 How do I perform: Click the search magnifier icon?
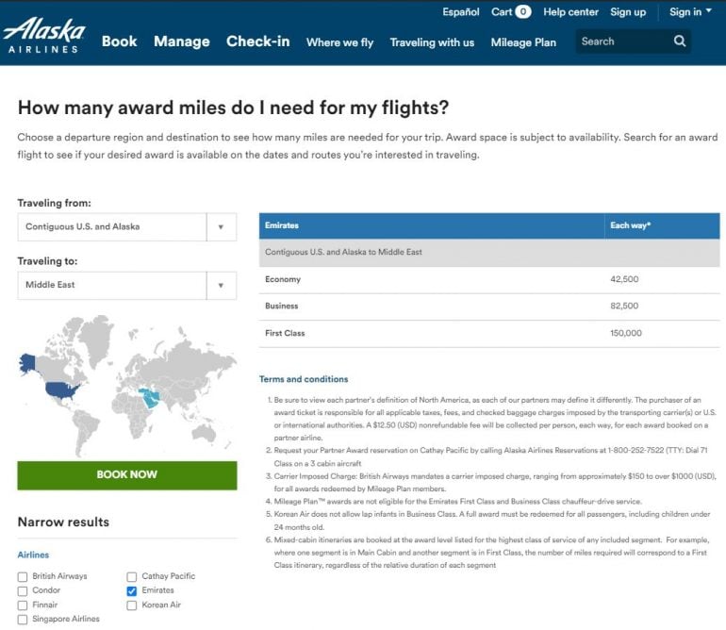680,41
